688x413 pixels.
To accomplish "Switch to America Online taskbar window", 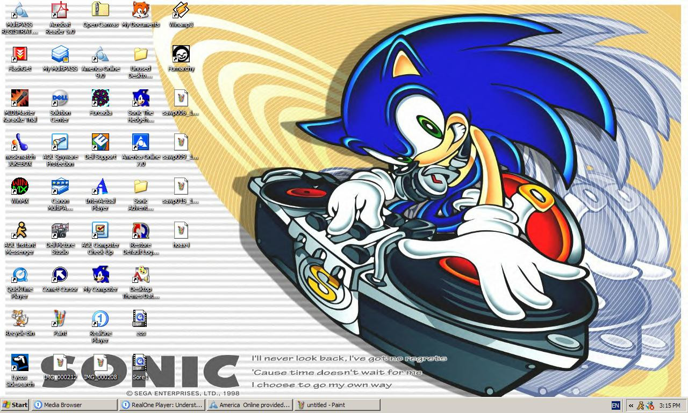I will pyautogui.click(x=249, y=405).
